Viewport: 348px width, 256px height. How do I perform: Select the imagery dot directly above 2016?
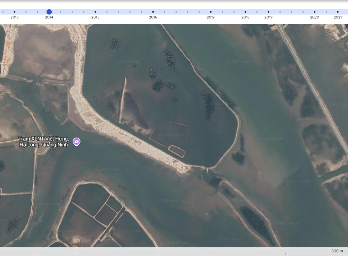click(153, 12)
